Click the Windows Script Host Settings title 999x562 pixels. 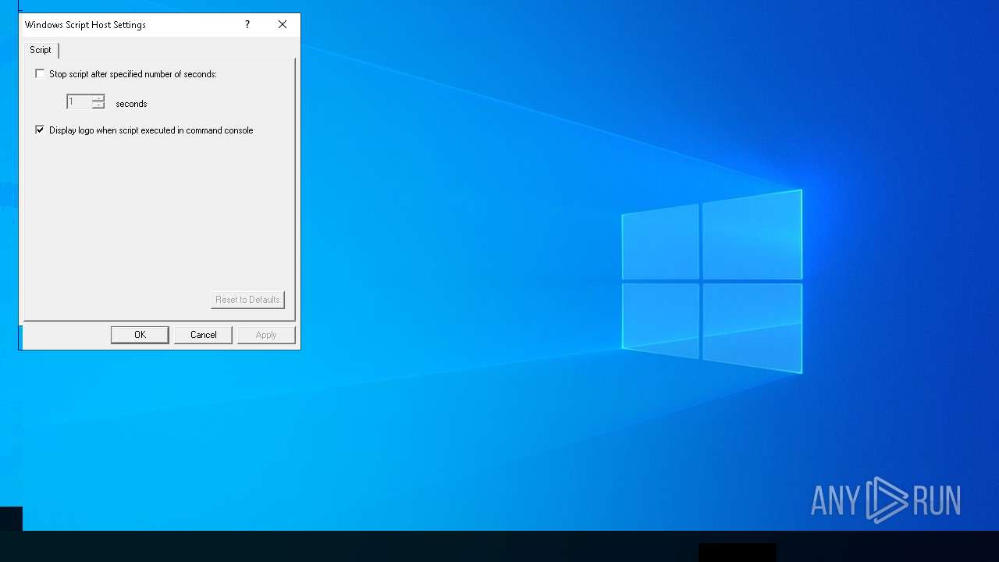(x=85, y=25)
